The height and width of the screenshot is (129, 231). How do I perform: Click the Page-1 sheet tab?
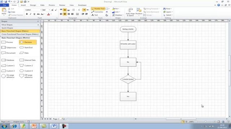[56, 119]
